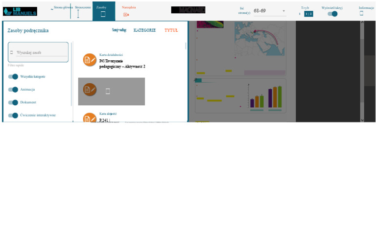The width and height of the screenshot is (376, 237).
Task: Toggle the Ćwiczenie interaktywne filter switch
Action: coord(13,116)
